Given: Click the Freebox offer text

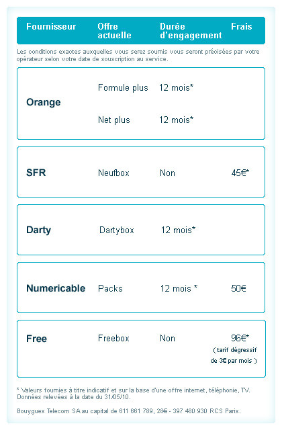Looking at the screenshot, I should click(113, 339).
